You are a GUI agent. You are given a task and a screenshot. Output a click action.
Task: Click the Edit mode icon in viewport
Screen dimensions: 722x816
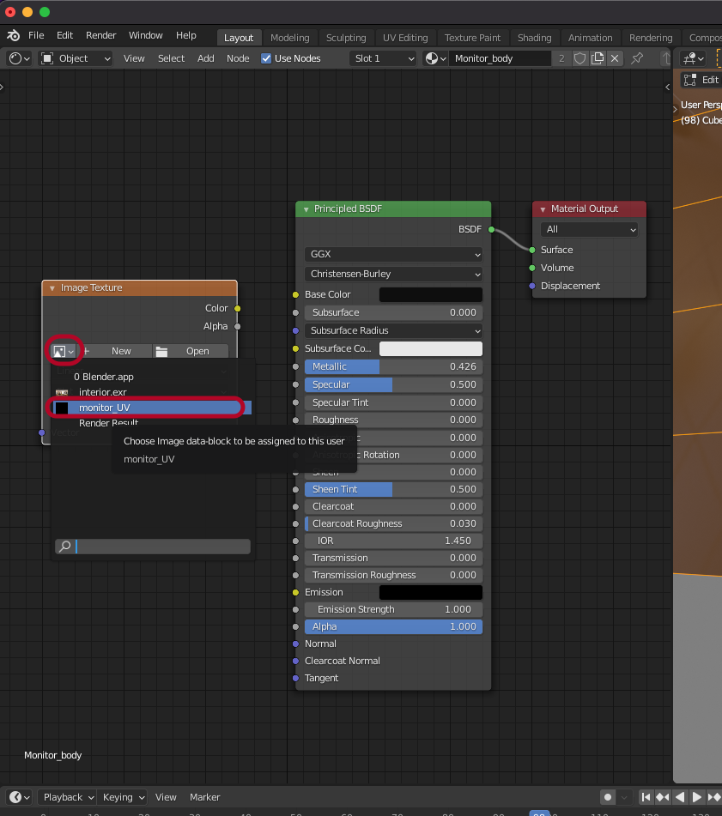[x=690, y=80]
